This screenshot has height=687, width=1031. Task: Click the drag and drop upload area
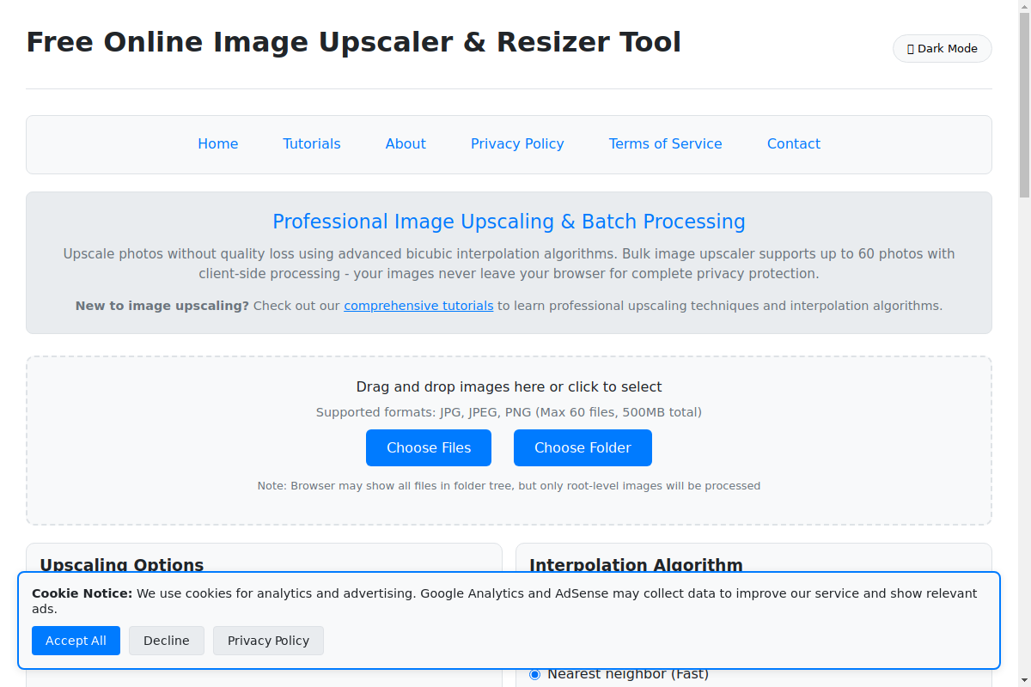[x=509, y=386]
